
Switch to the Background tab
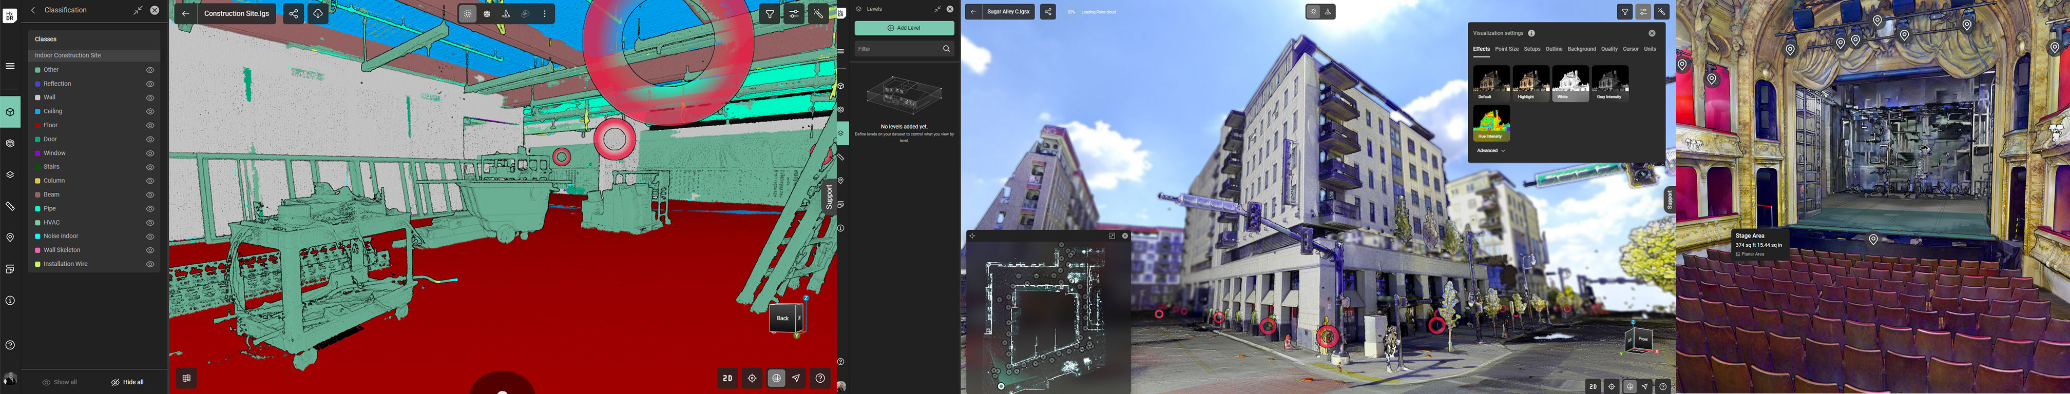pyautogui.click(x=1581, y=49)
